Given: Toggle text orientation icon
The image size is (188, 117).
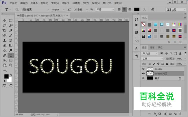Looking at the screenshot, I should 17,9.
